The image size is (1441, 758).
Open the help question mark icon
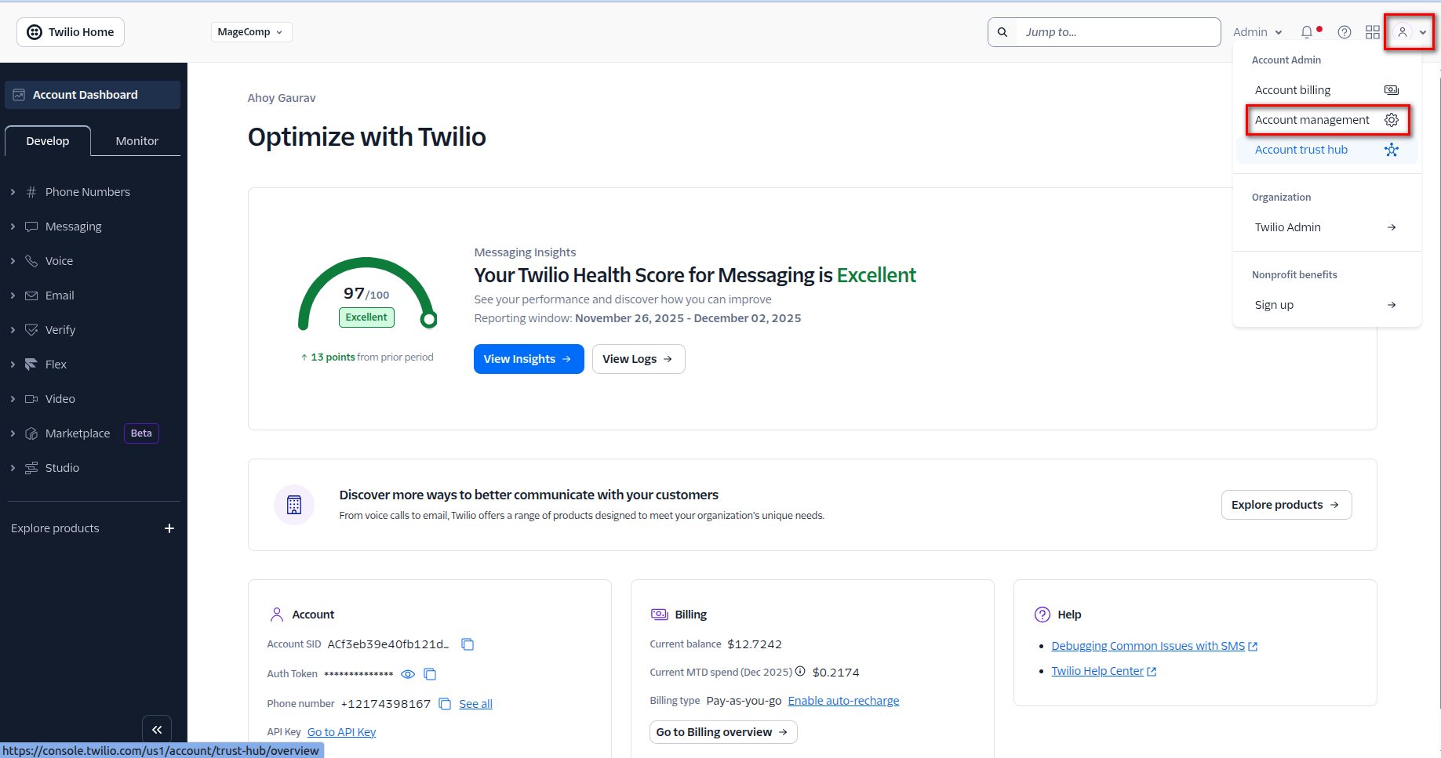(1345, 32)
